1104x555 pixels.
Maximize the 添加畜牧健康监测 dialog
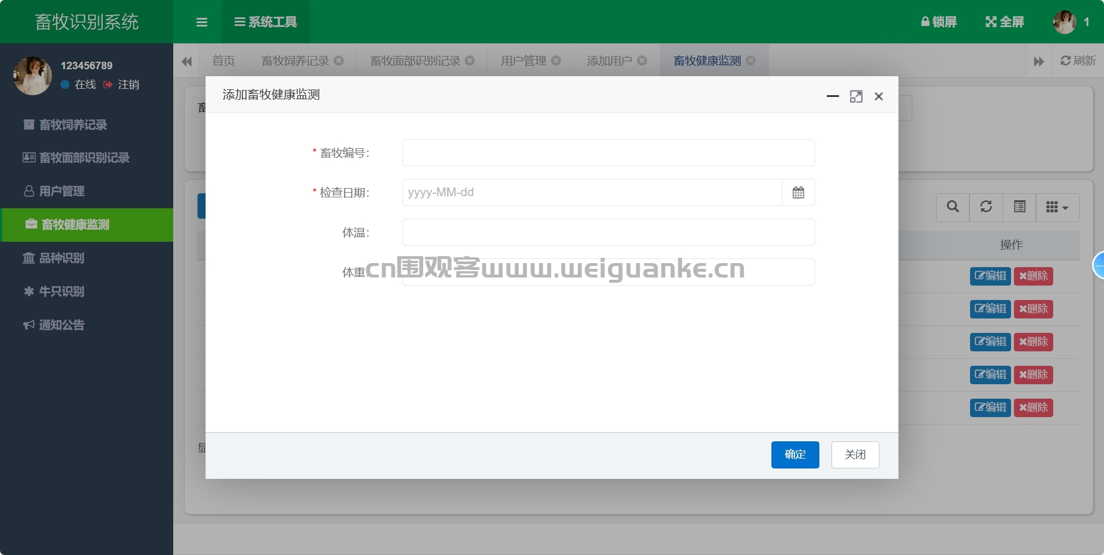pyautogui.click(x=856, y=96)
